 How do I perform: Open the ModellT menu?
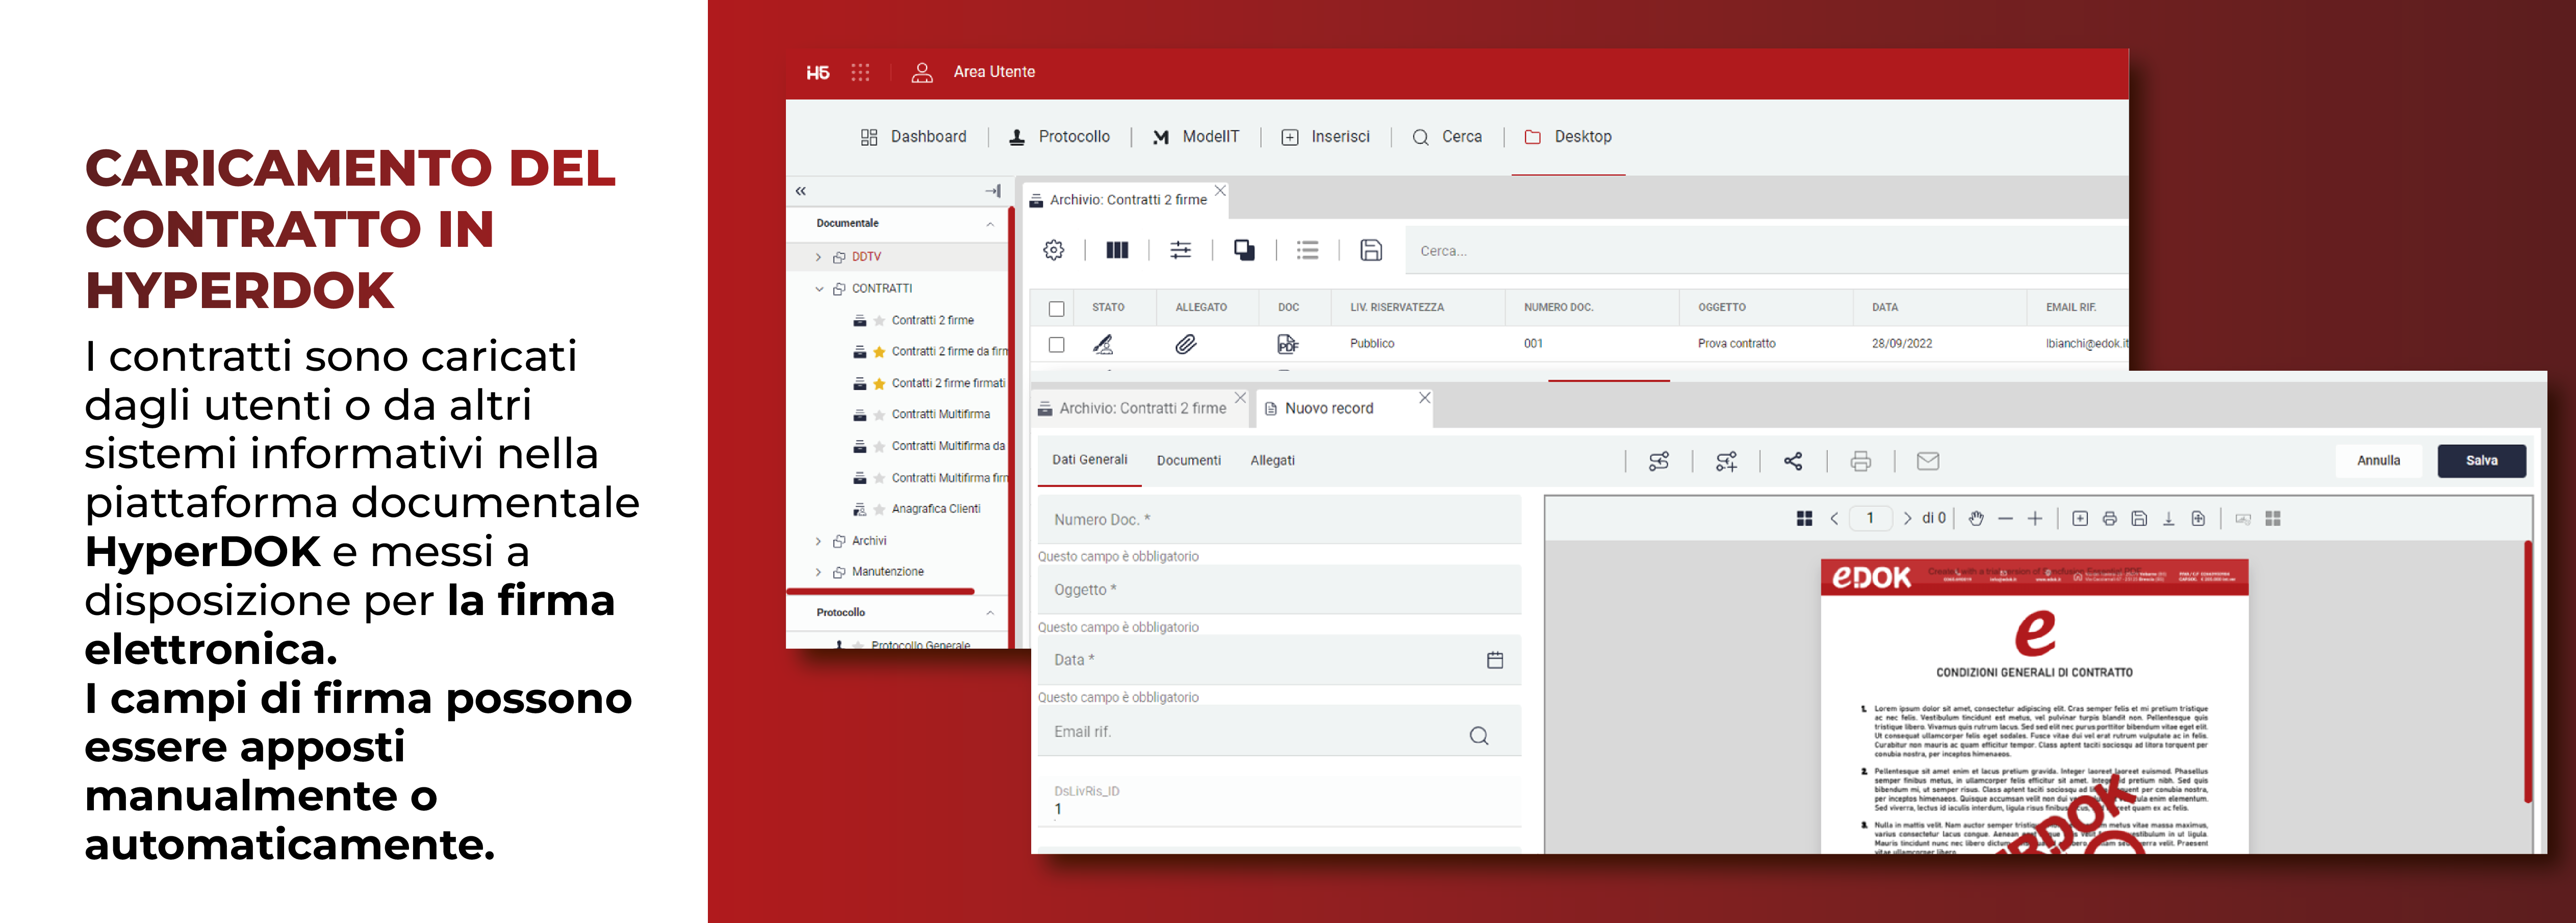click(1196, 137)
